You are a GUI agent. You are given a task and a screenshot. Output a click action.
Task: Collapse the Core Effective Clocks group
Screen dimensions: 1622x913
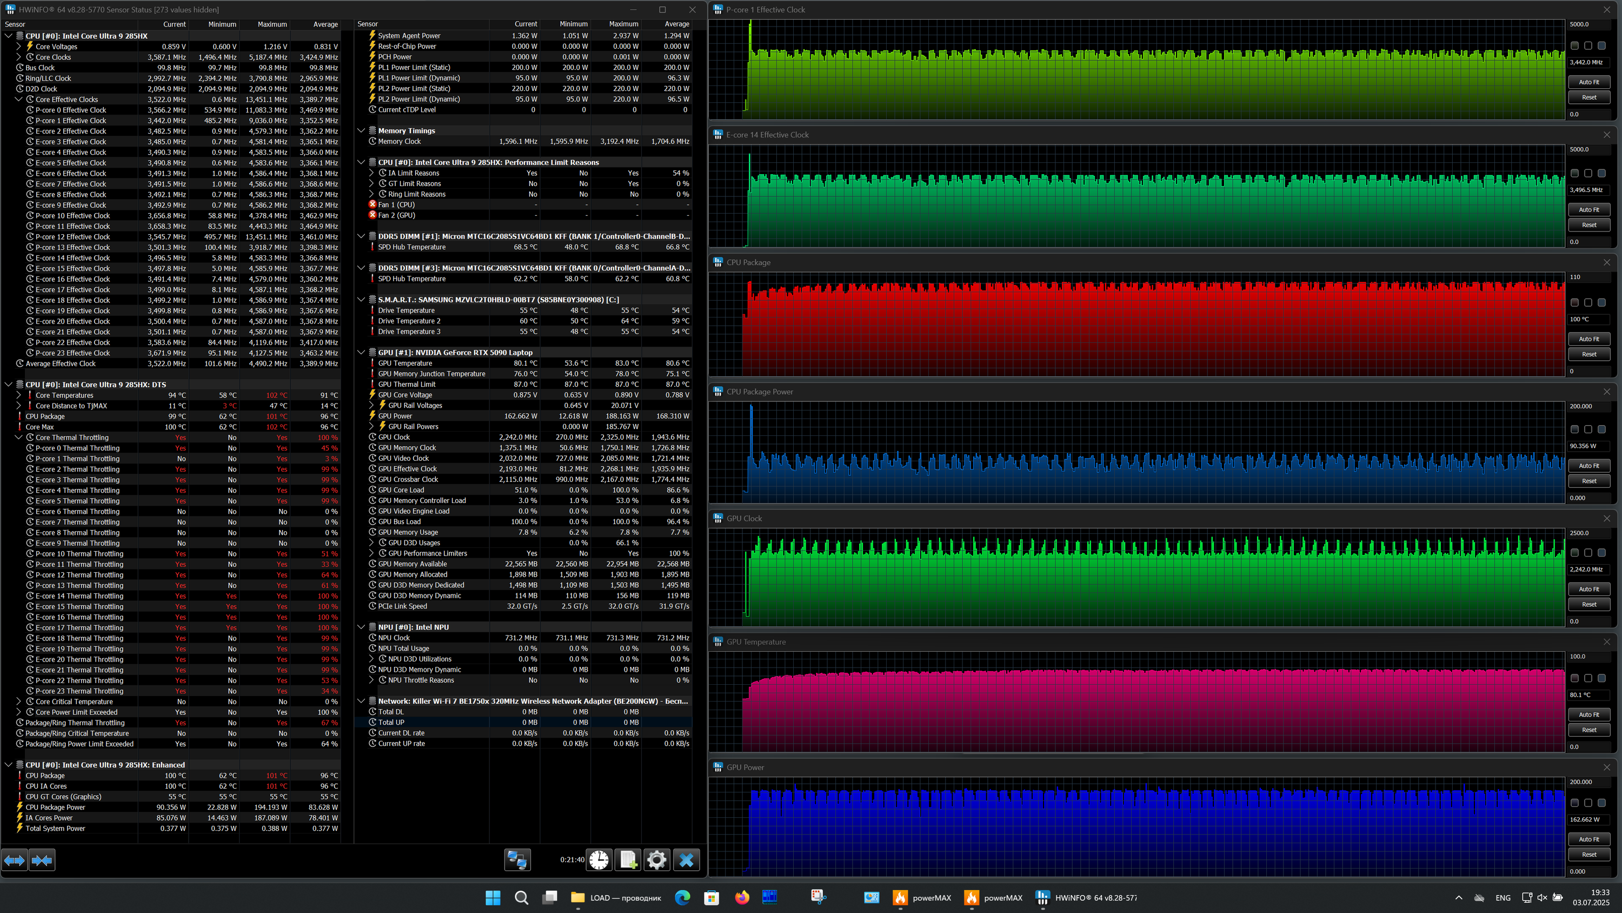[x=19, y=100]
